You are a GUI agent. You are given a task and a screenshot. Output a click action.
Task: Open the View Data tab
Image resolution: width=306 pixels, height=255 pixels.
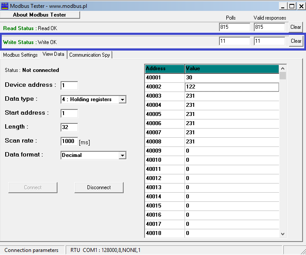pyautogui.click(x=54, y=54)
